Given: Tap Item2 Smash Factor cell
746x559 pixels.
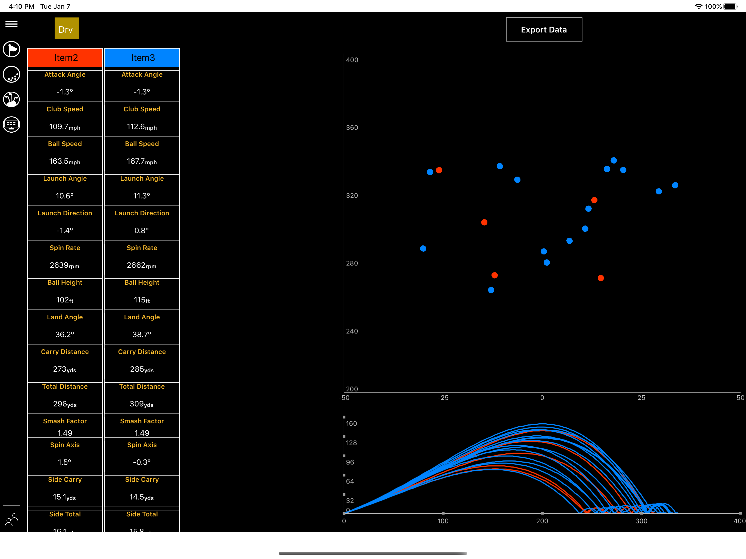Looking at the screenshot, I should click(x=65, y=427).
